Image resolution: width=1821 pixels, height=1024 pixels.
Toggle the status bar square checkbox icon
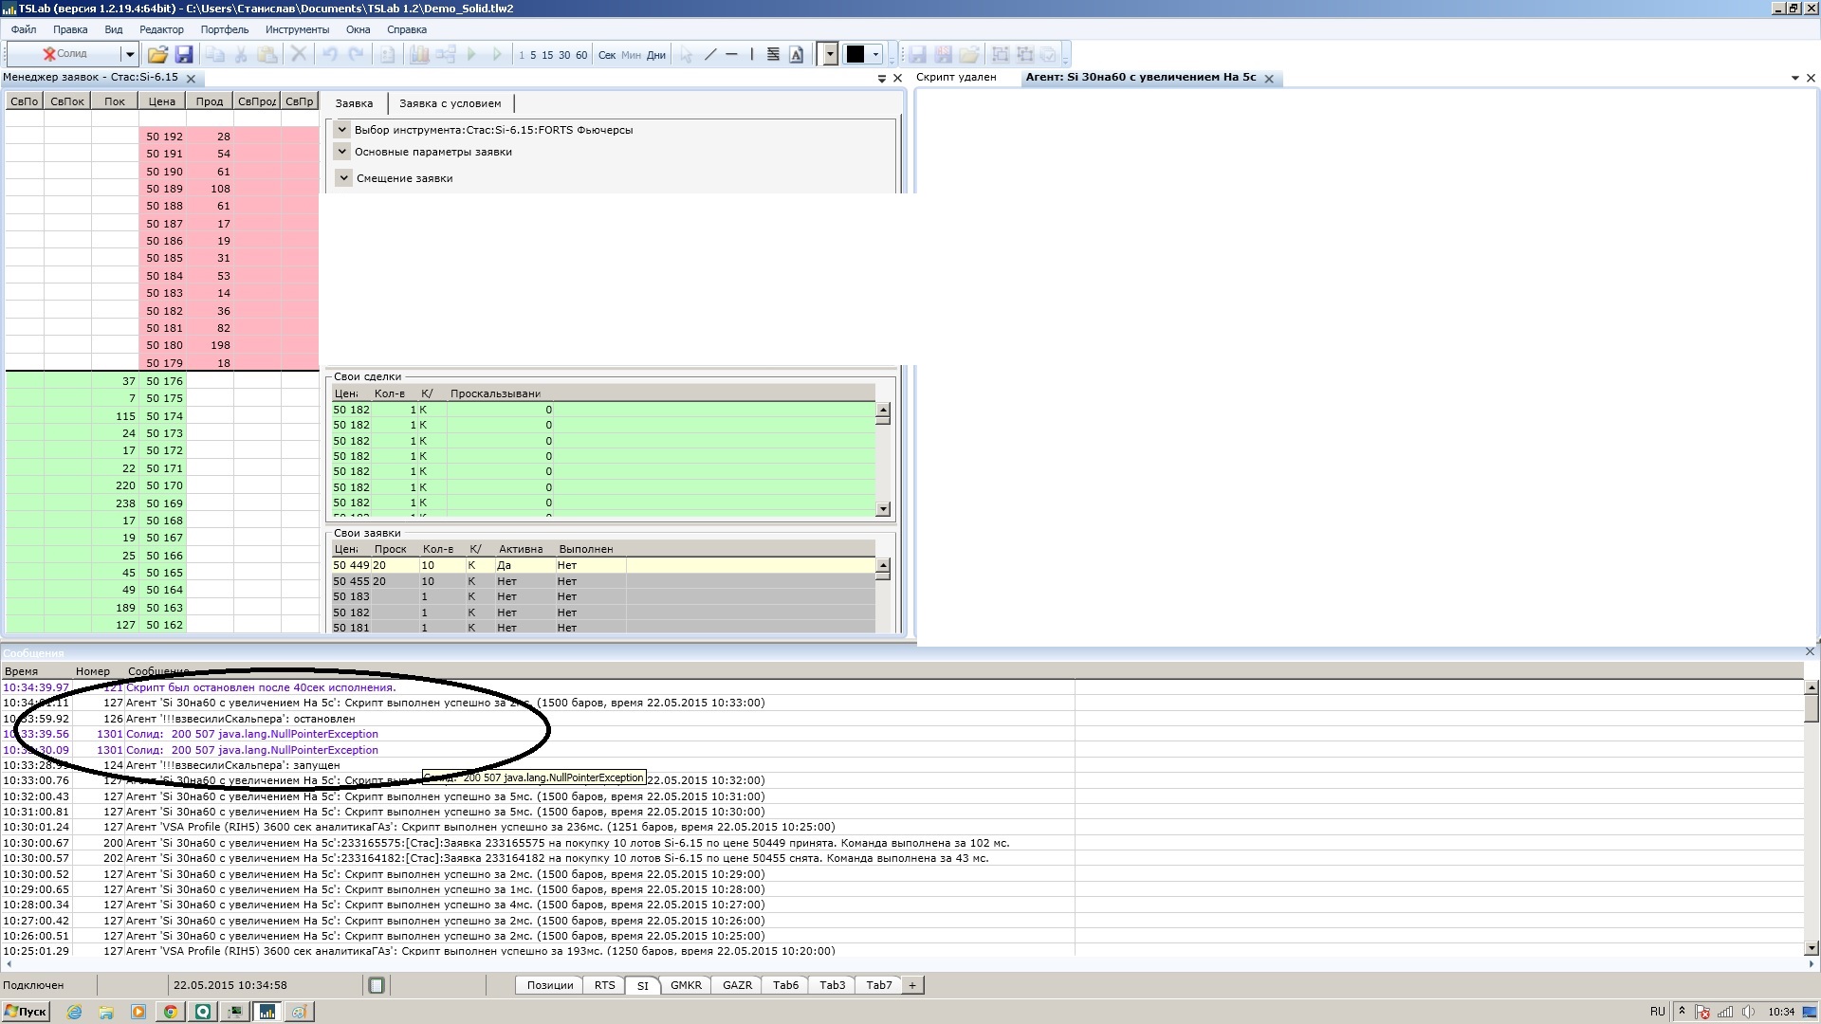377,985
